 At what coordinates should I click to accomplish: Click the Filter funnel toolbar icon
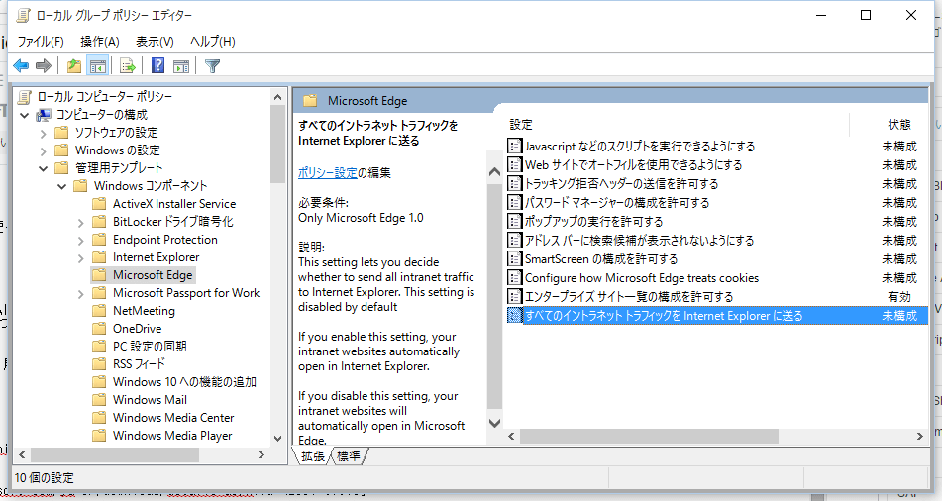click(x=212, y=66)
